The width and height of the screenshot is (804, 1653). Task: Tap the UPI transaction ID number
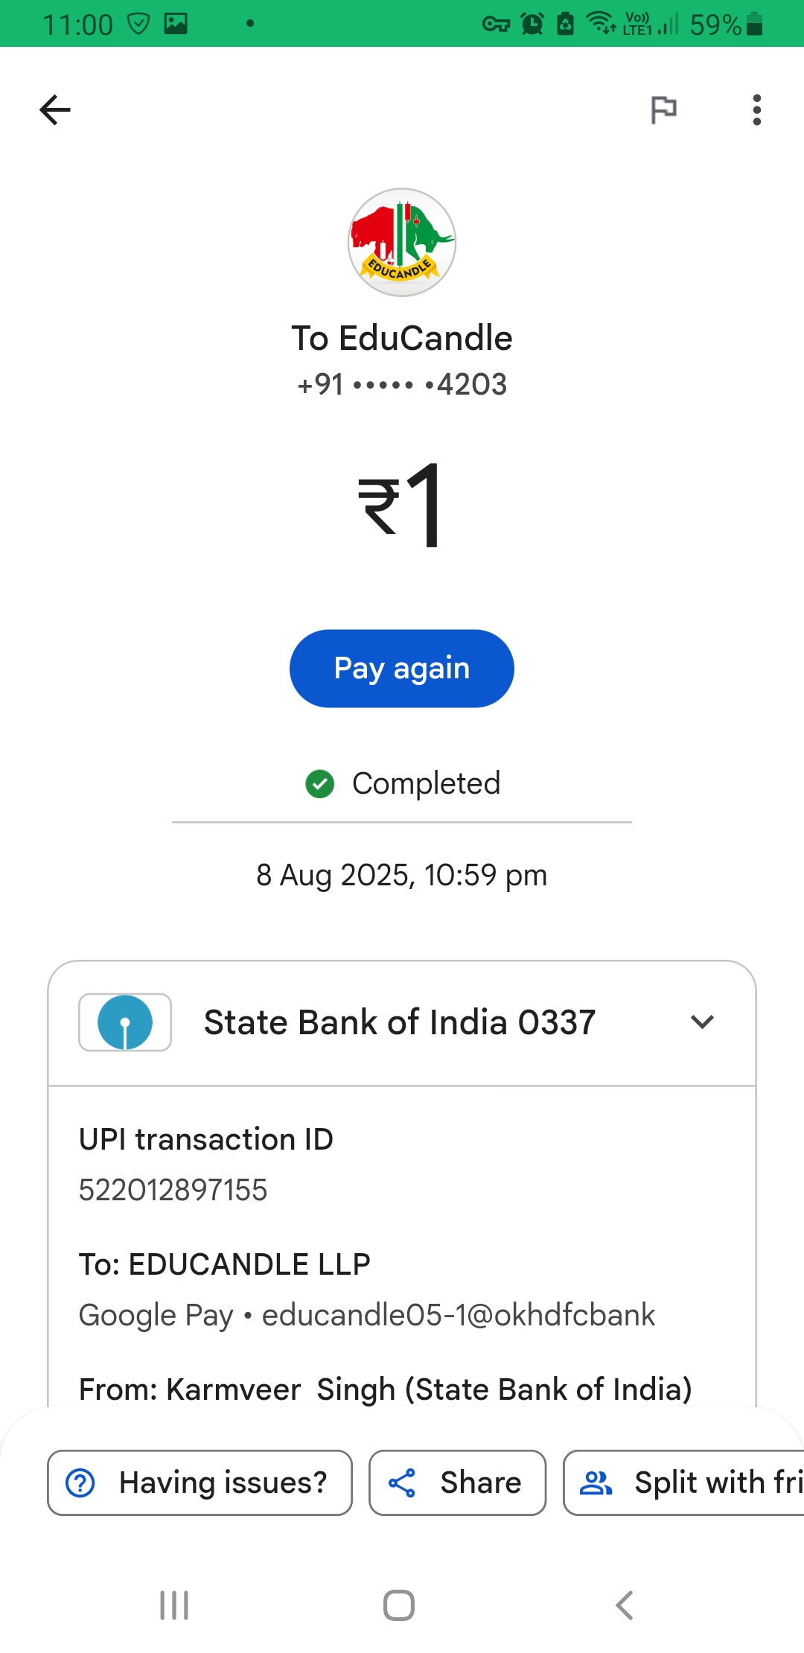tap(173, 1190)
